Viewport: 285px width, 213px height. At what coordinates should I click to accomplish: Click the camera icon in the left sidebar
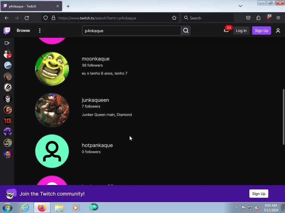(7, 43)
